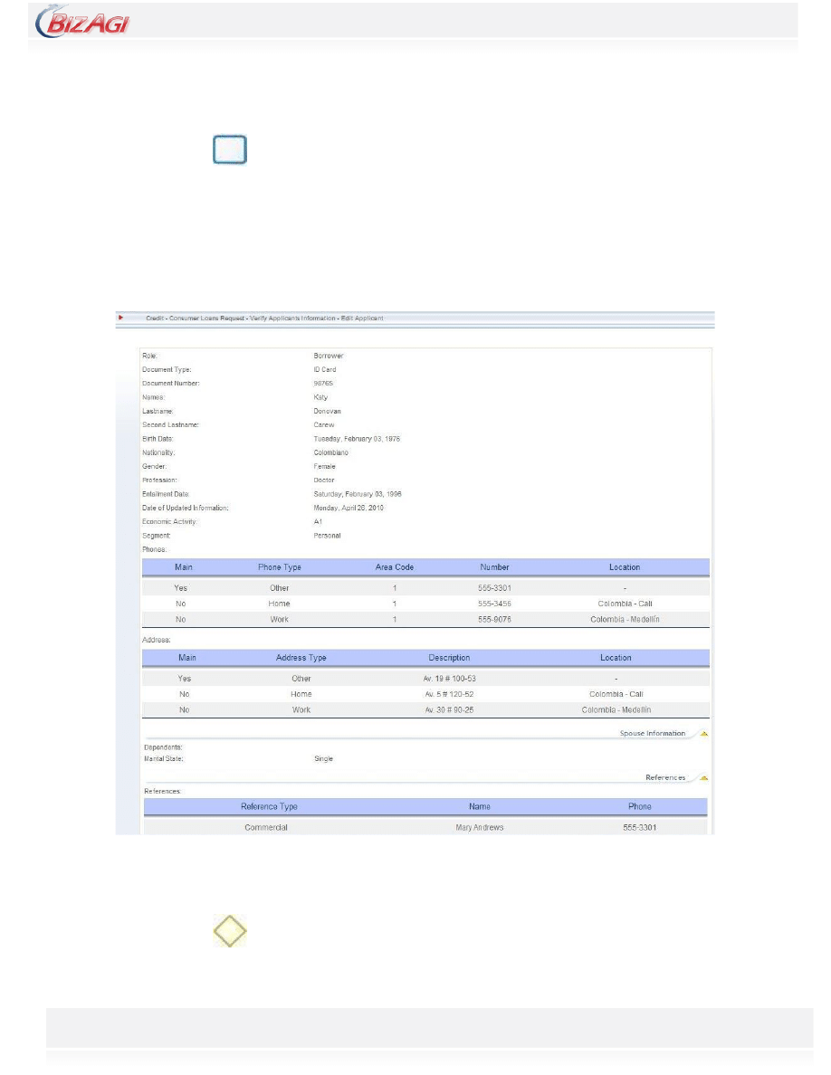Collapse the Spouse Information section triangle
This screenshot has height=1075, width=831.
[703, 734]
